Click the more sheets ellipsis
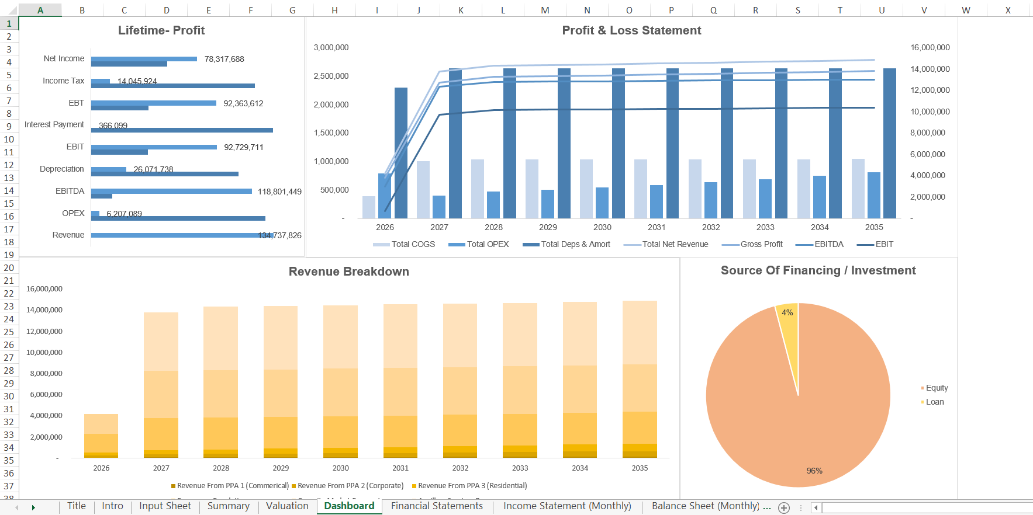Viewport: 1033px width, 515px height. (767, 507)
